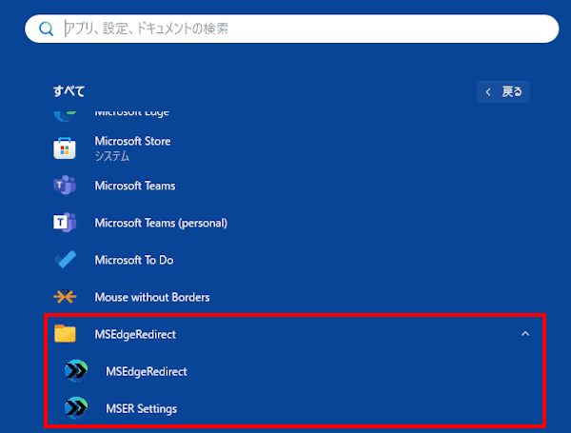Click the purple Microsoft Teams icon
The image size is (571, 433).
click(65, 186)
